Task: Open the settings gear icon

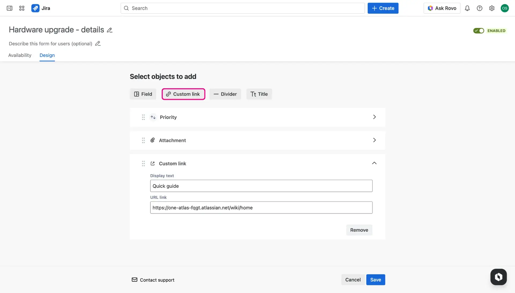Action: point(492,8)
